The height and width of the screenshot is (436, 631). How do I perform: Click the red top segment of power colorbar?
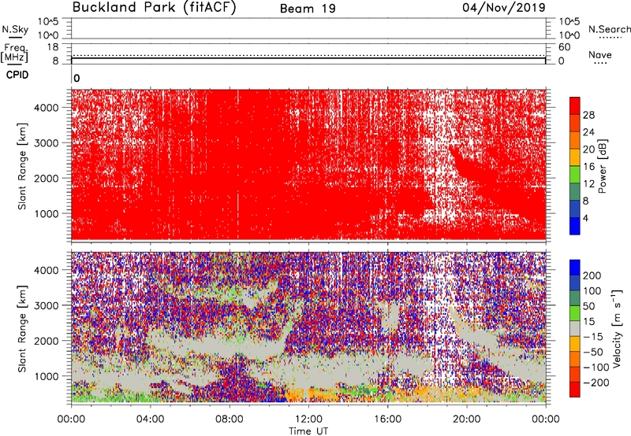point(575,105)
